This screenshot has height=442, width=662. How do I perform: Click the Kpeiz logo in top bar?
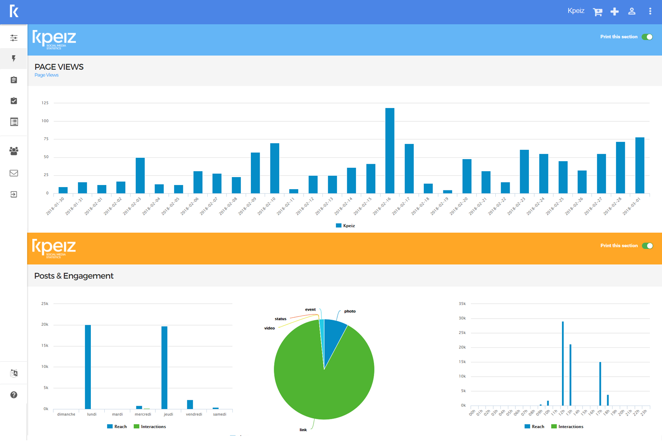coord(14,11)
